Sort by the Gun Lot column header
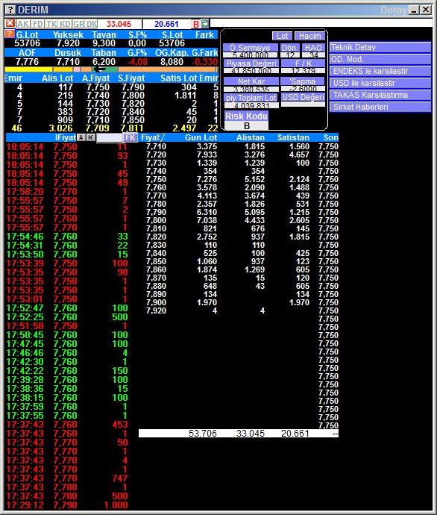The width and height of the screenshot is (437, 515). click(x=201, y=137)
